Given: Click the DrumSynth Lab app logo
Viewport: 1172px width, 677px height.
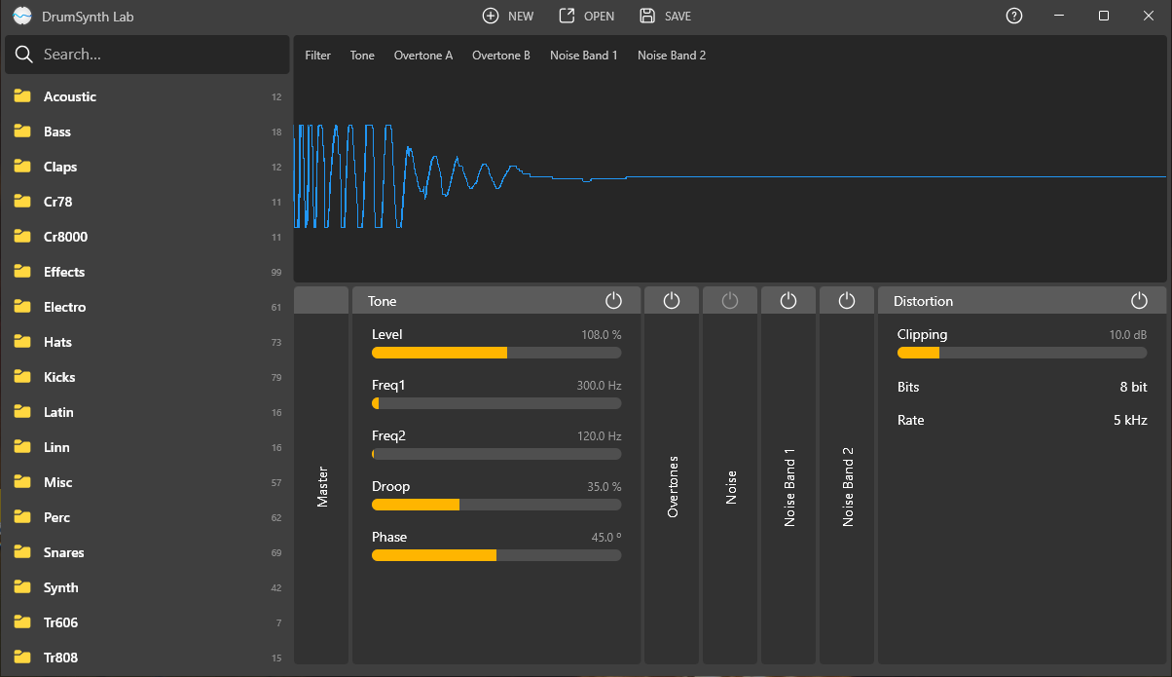Looking at the screenshot, I should (x=22, y=17).
